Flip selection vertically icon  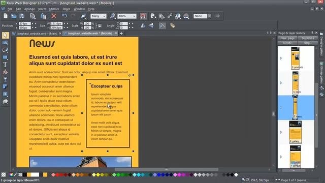151,25
